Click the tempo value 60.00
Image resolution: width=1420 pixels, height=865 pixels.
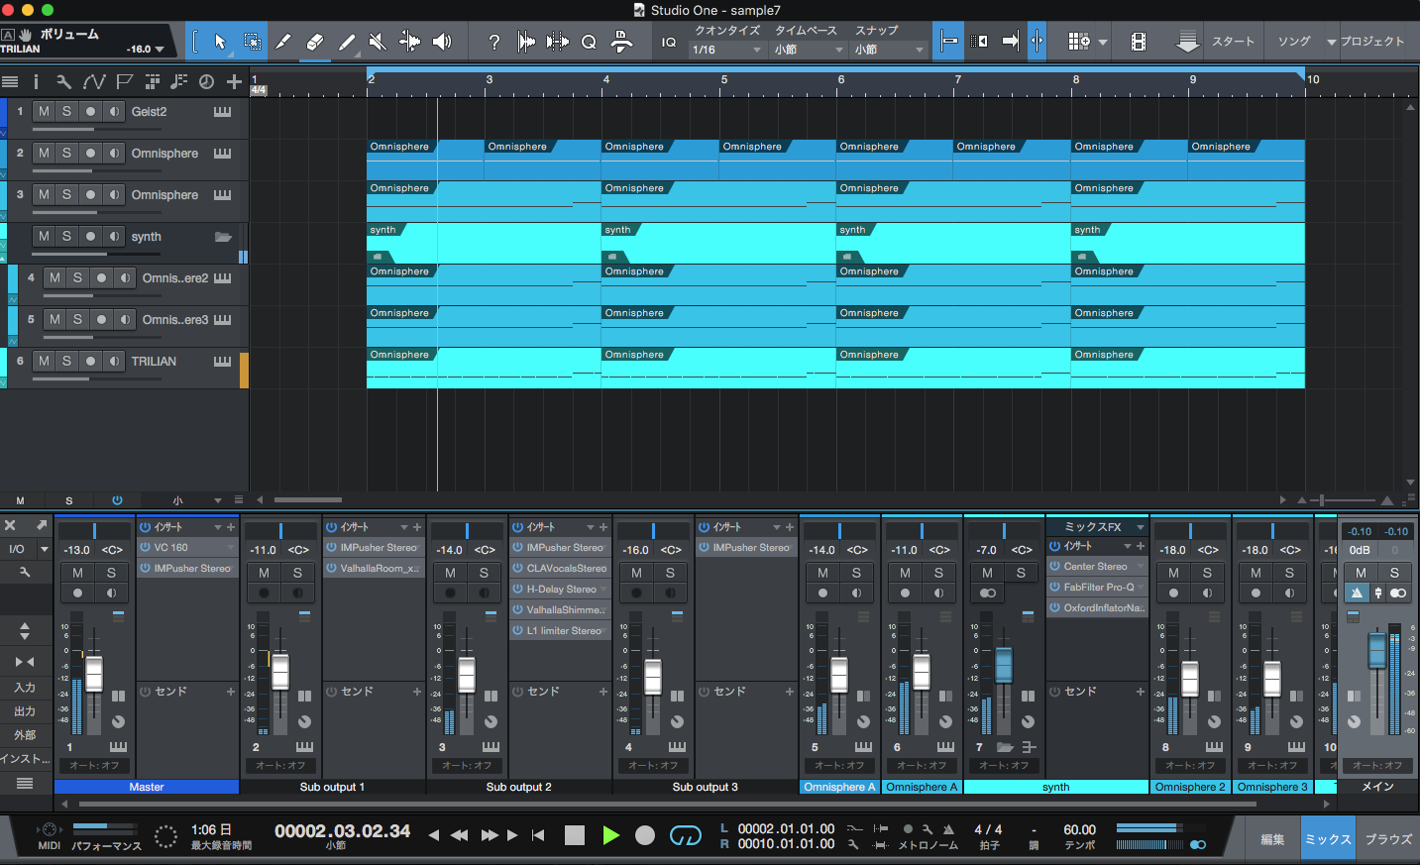1080,830
